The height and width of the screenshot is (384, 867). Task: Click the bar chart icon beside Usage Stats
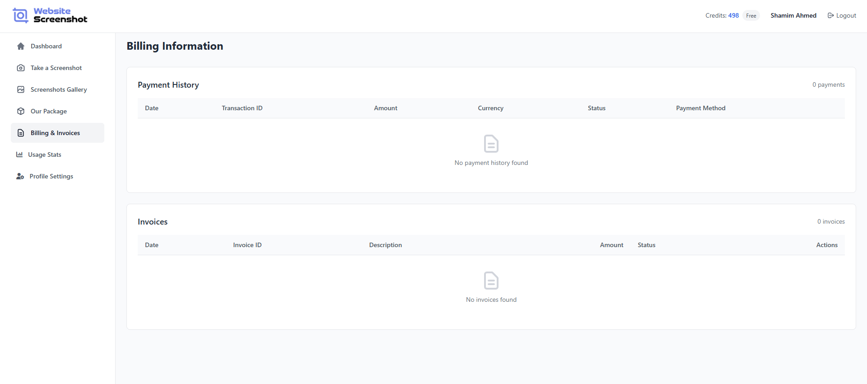point(19,155)
